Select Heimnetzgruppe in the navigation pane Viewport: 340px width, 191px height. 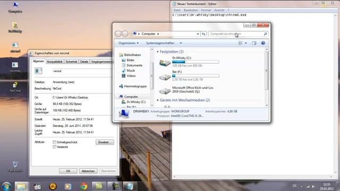tap(135, 86)
